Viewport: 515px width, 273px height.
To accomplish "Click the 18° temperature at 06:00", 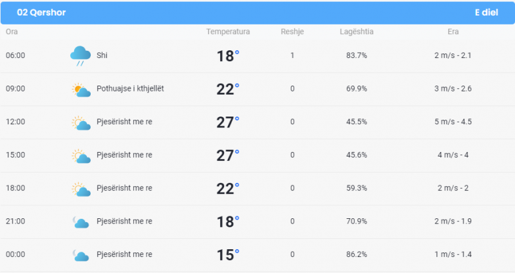I will click(x=228, y=56).
